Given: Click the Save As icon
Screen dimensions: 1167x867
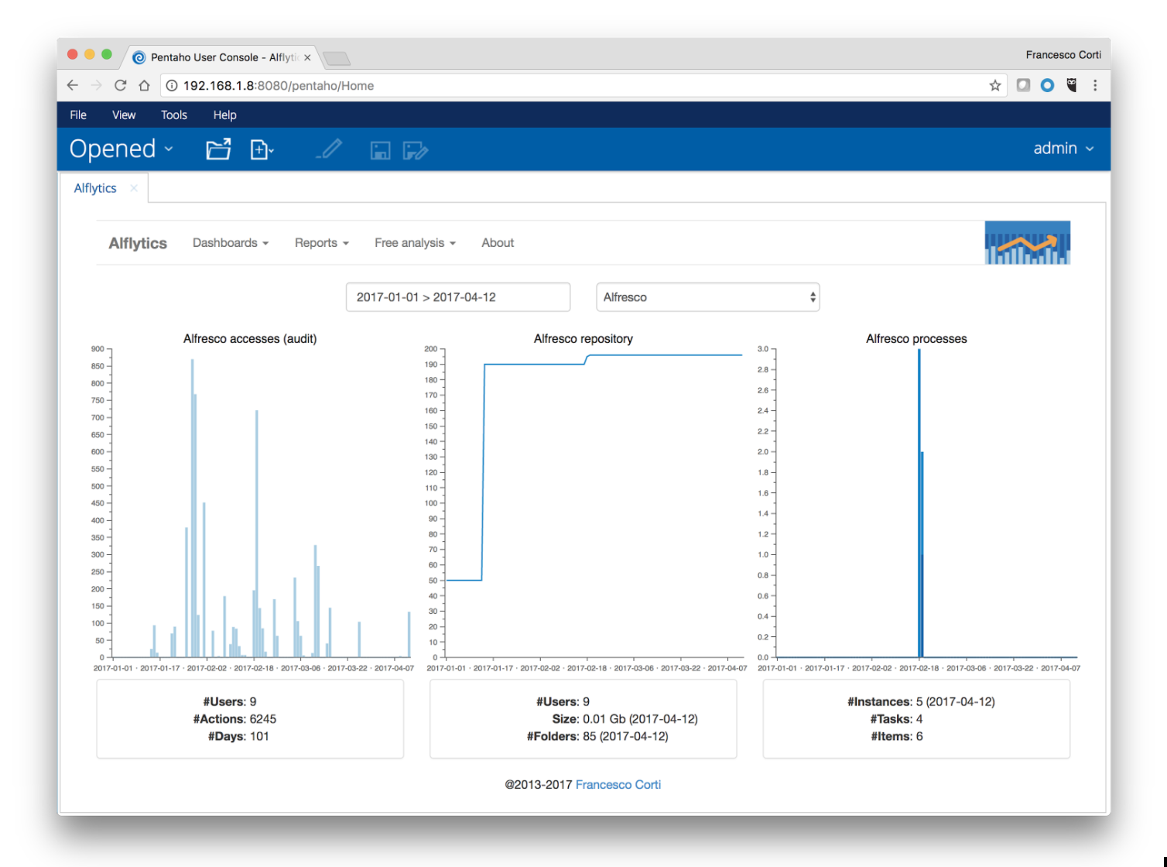Looking at the screenshot, I should [416, 150].
